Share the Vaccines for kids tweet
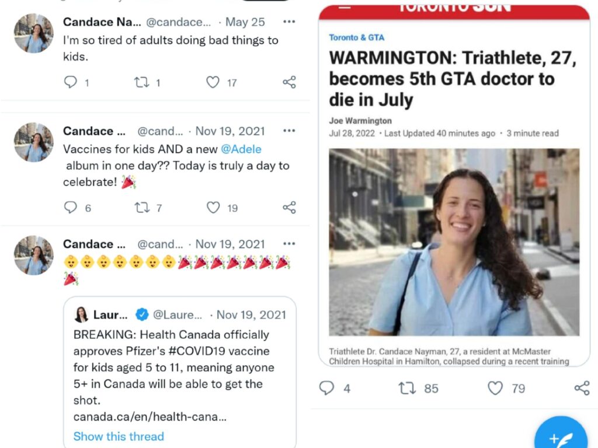 pyautogui.click(x=289, y=207)
